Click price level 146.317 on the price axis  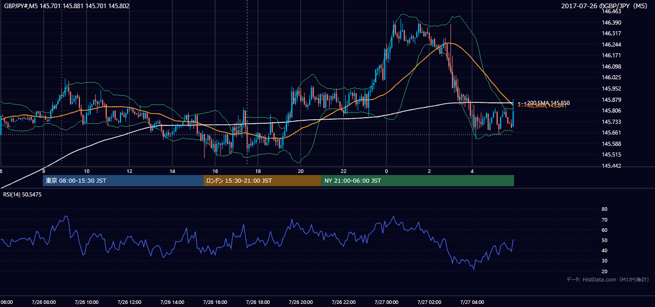point(611,33)
